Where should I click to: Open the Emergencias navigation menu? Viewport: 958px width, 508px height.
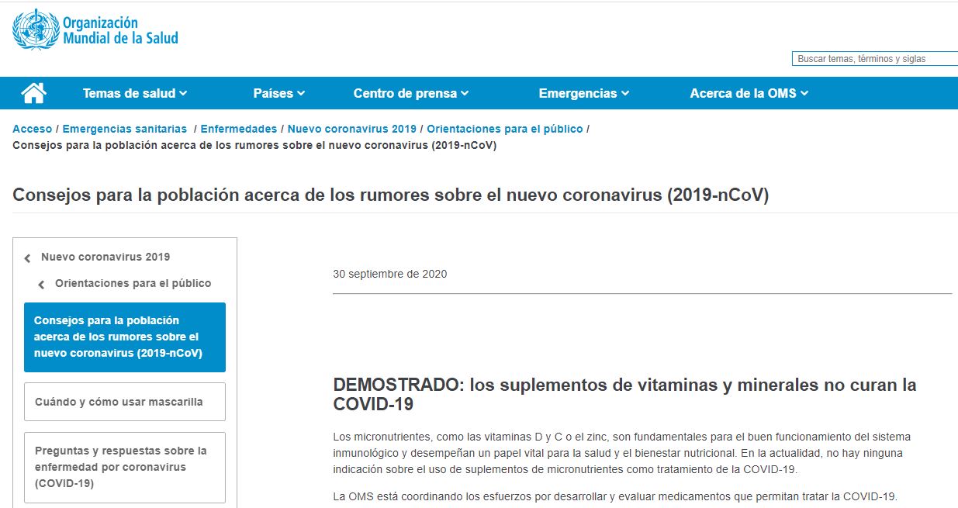pos(583,93)
